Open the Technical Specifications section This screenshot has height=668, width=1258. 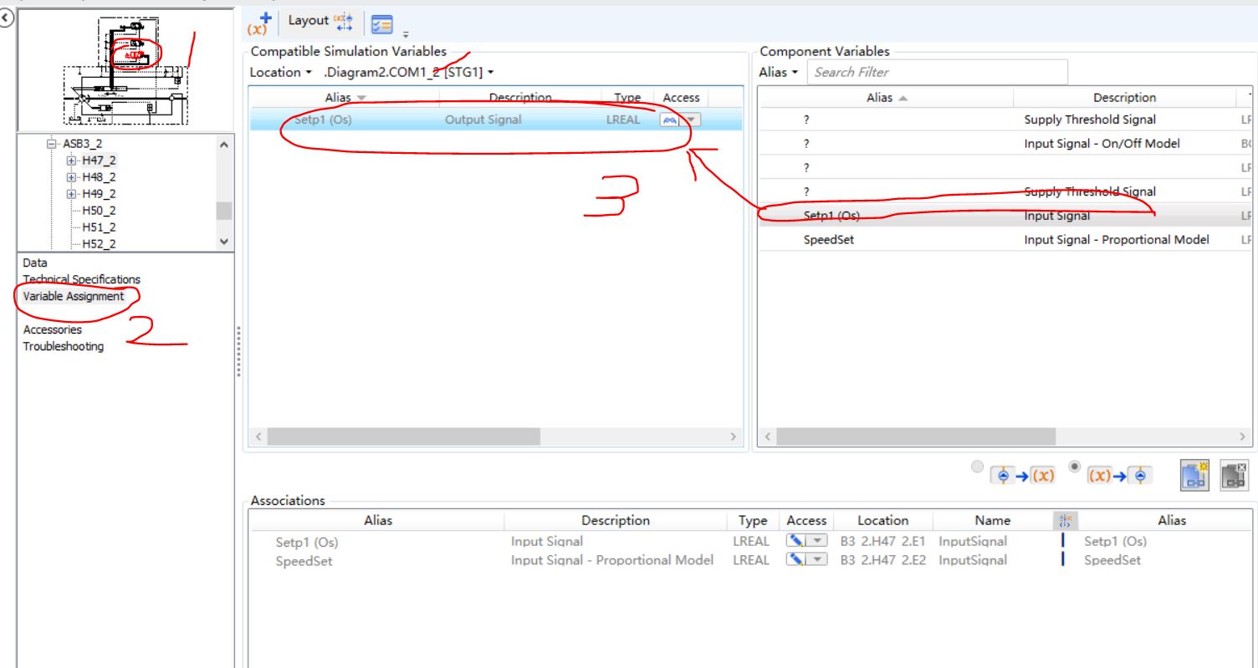82,279
